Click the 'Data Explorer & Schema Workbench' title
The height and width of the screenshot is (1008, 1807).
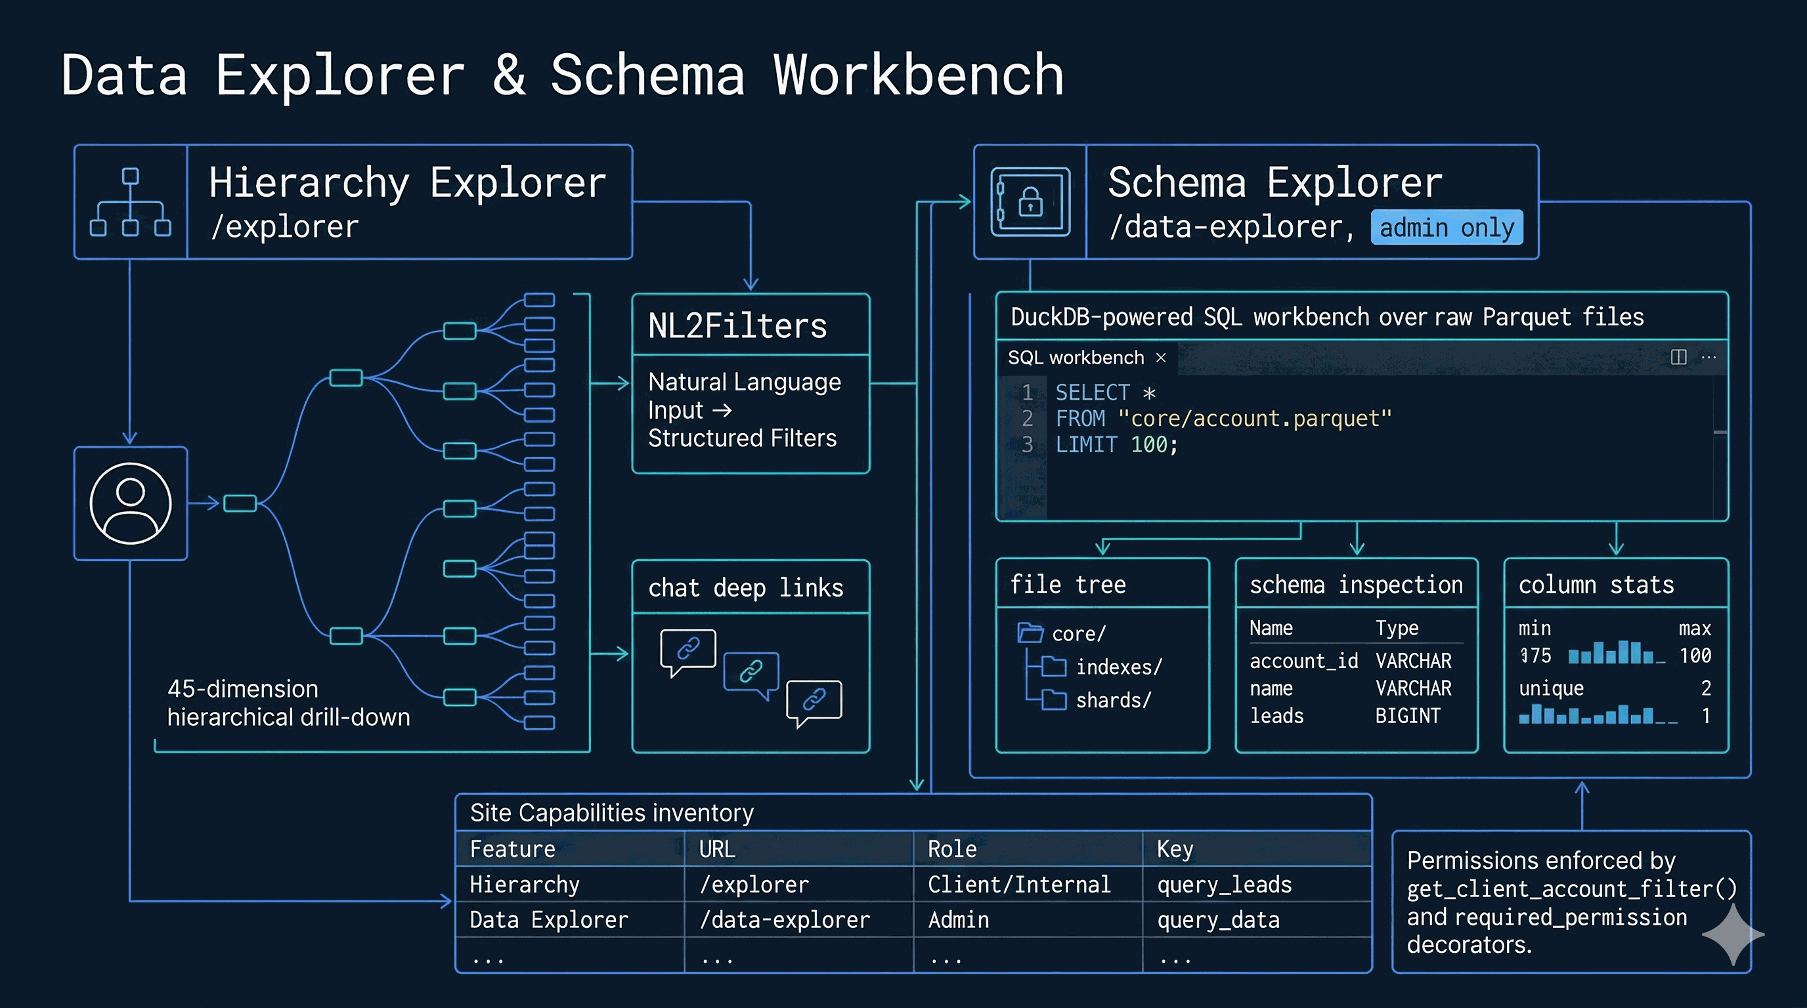point(562,74)
